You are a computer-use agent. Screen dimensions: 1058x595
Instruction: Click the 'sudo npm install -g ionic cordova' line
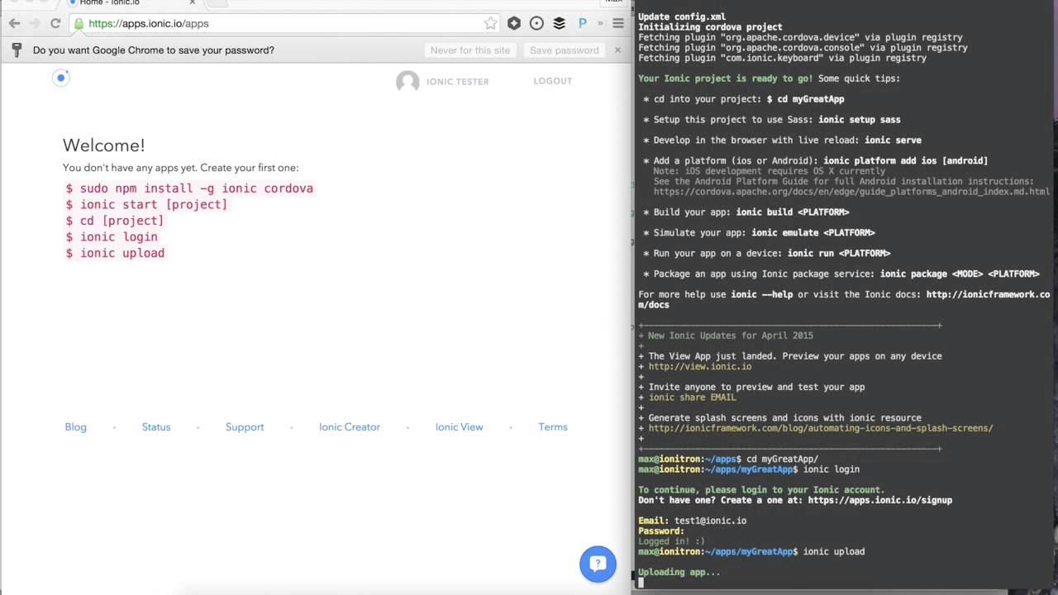(x=189, y=188)
